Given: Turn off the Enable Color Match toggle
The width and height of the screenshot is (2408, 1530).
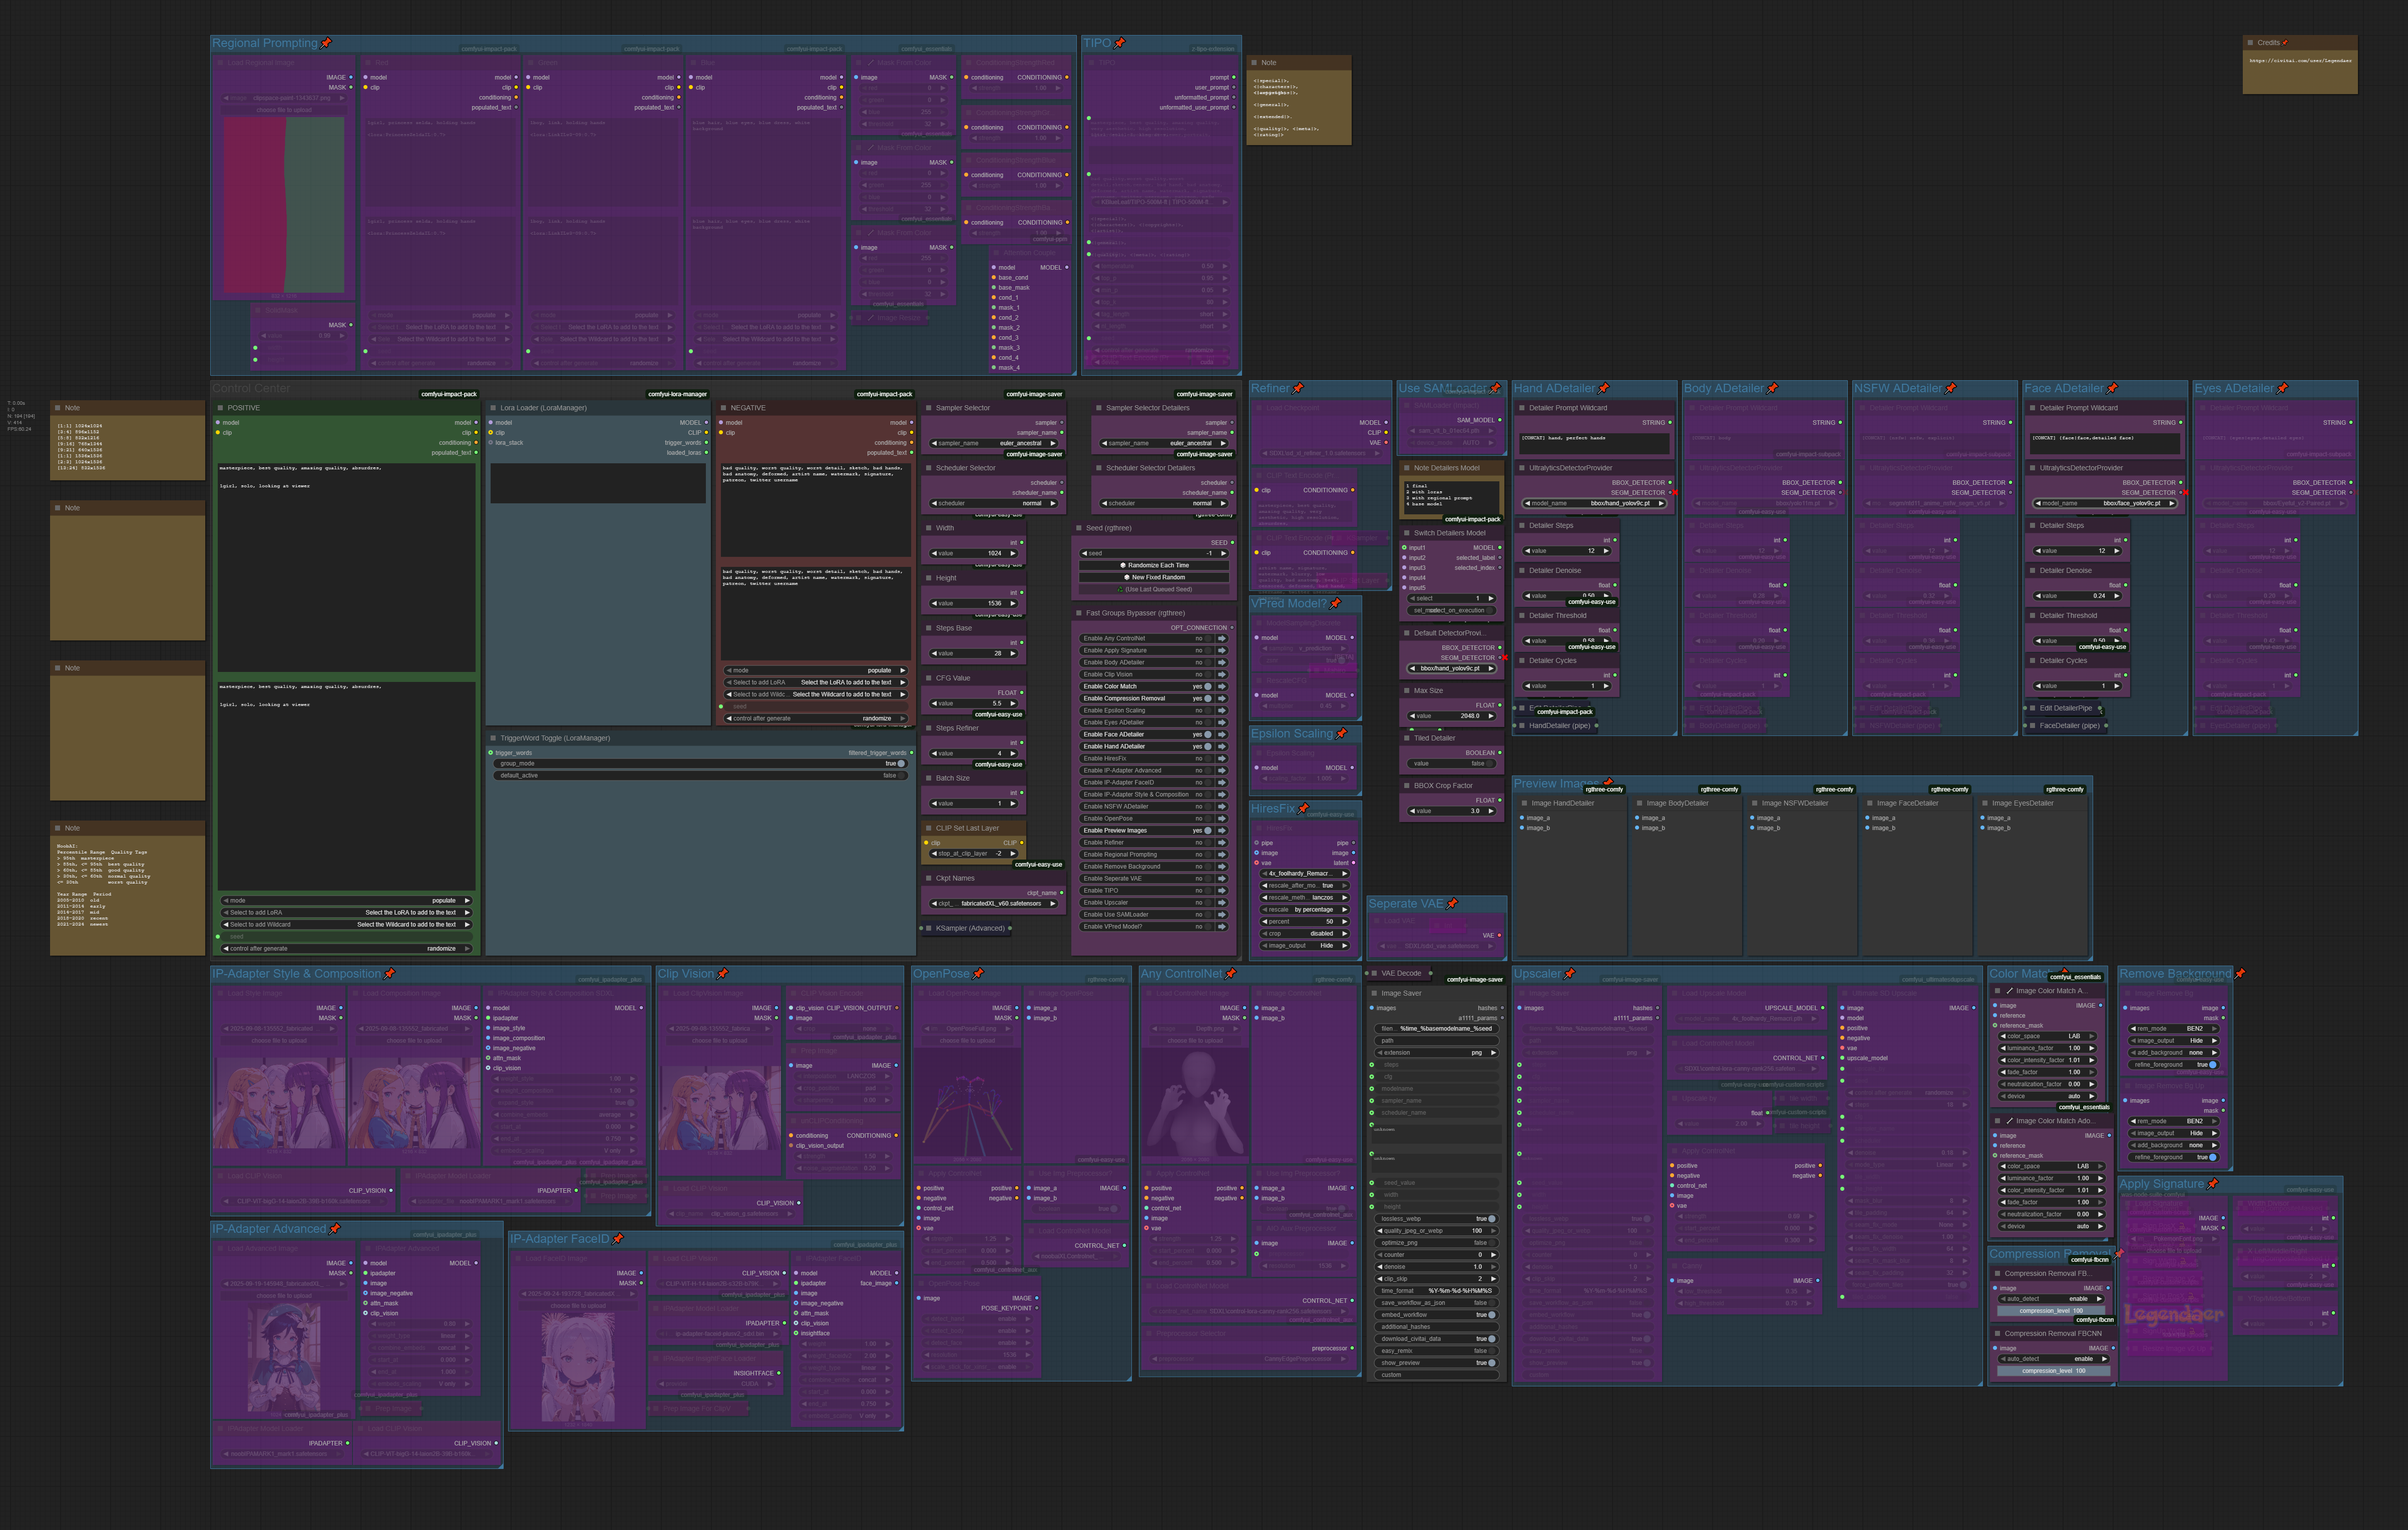Looking at the screenshot, I should coord(1208,686).
